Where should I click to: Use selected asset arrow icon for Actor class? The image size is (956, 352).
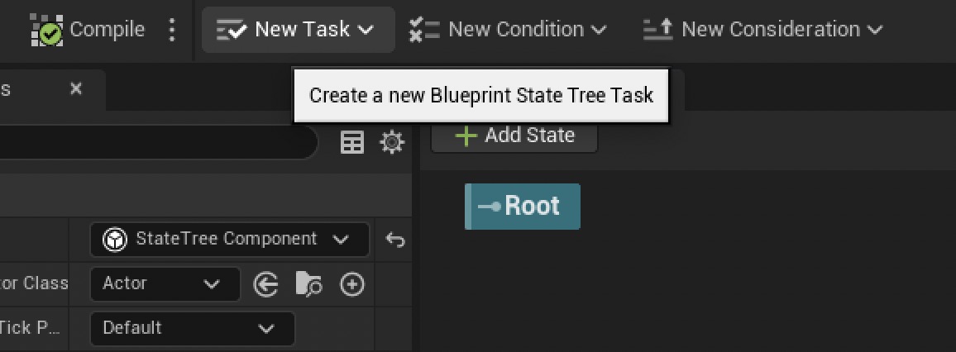point(265,285)
